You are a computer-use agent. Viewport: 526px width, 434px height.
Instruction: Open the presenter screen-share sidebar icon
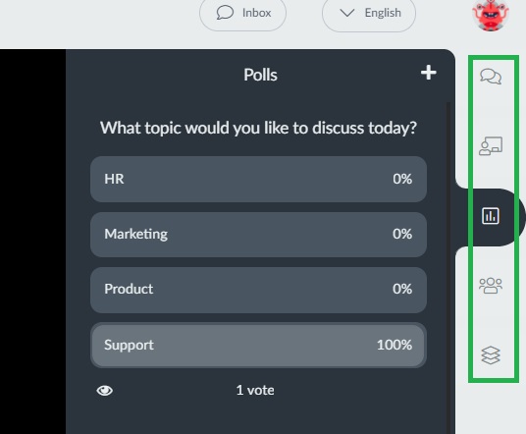491,146
